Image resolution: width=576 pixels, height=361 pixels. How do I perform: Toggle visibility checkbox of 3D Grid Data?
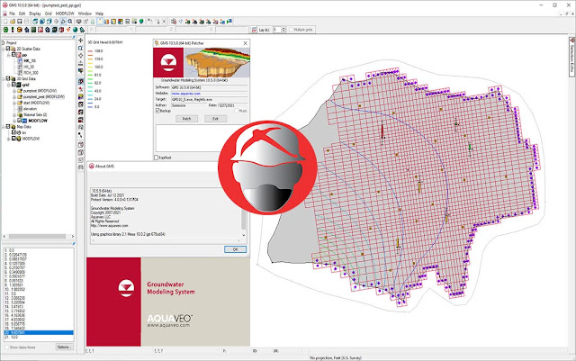8,78
